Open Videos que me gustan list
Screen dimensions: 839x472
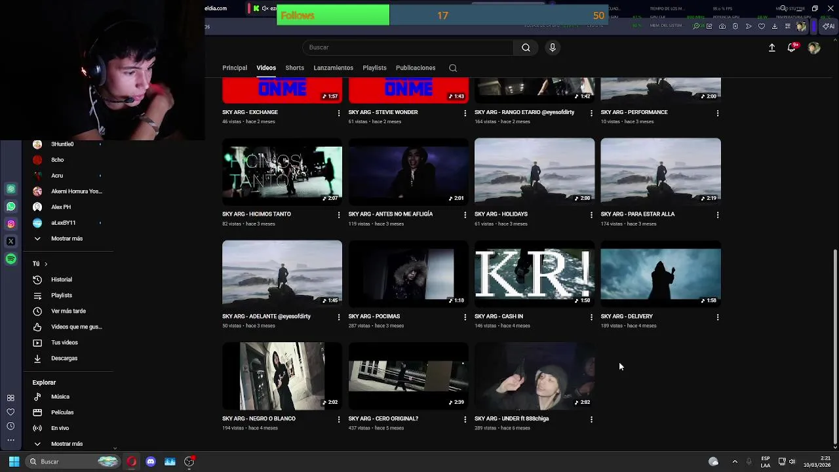coord(68,326)
